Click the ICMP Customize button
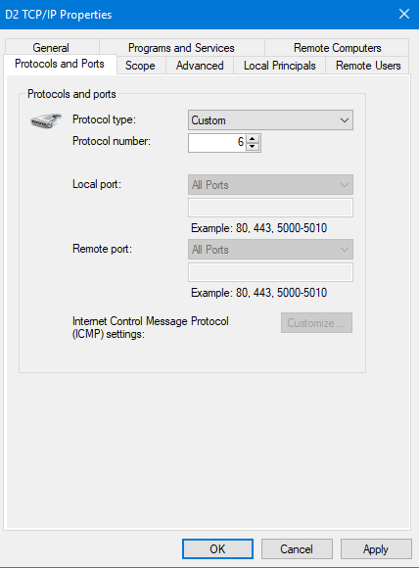The width and height of the screenshot is (419, 568). (316, 322)
